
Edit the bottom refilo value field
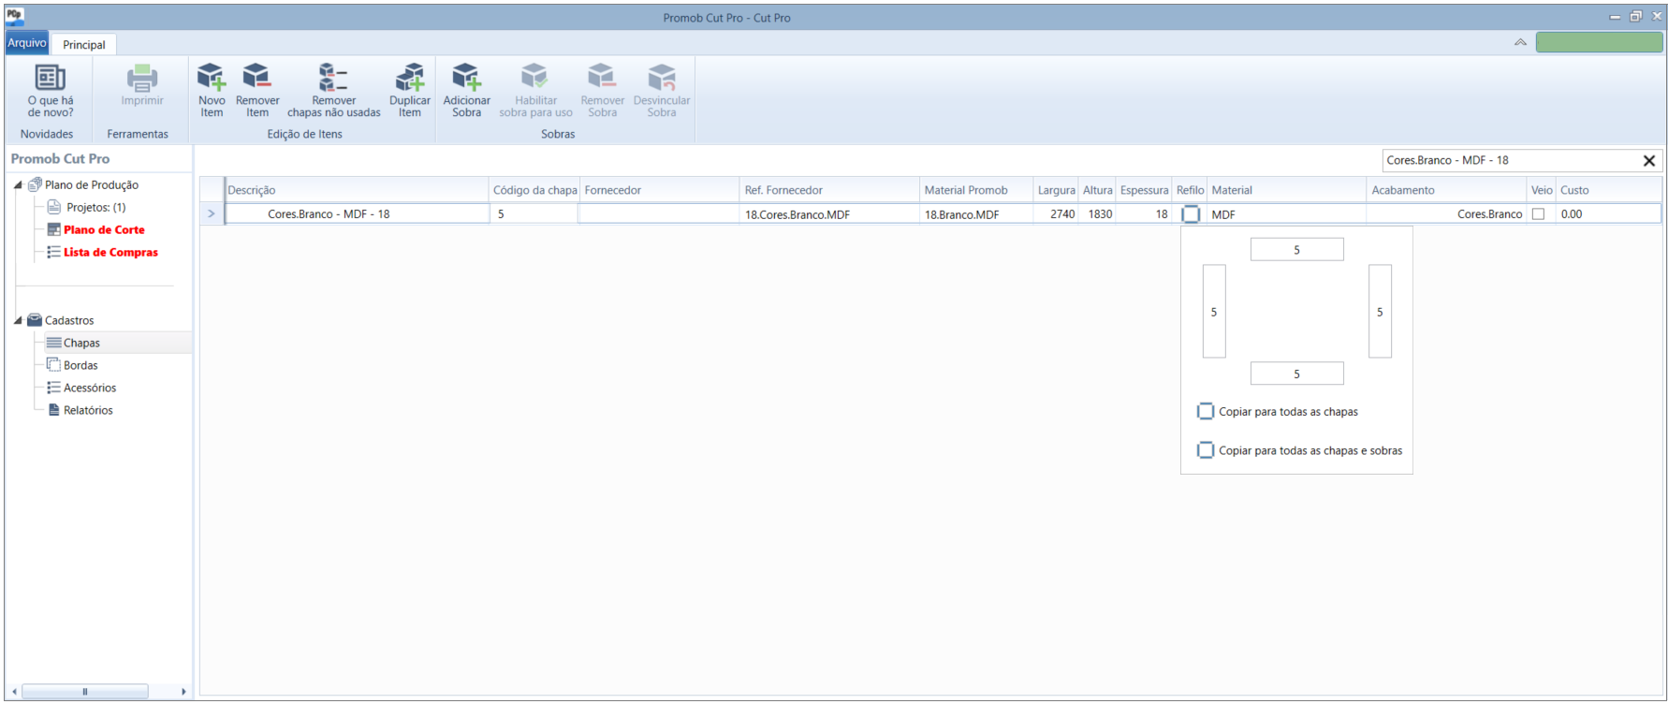(1296, 374)
